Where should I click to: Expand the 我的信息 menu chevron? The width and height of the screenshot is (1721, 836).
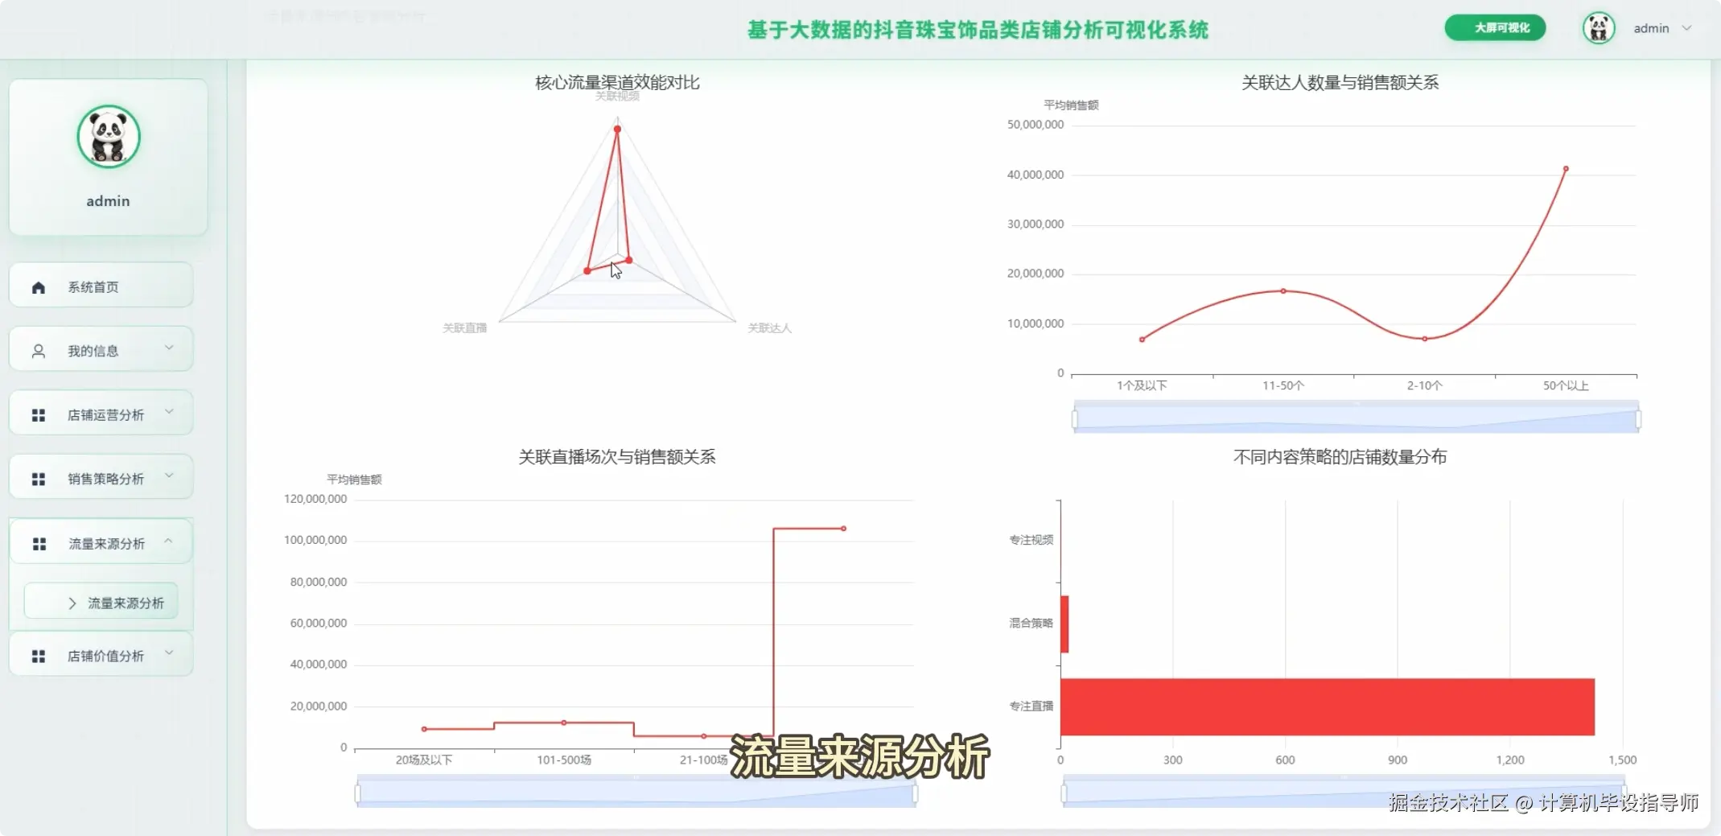point(169,348)
